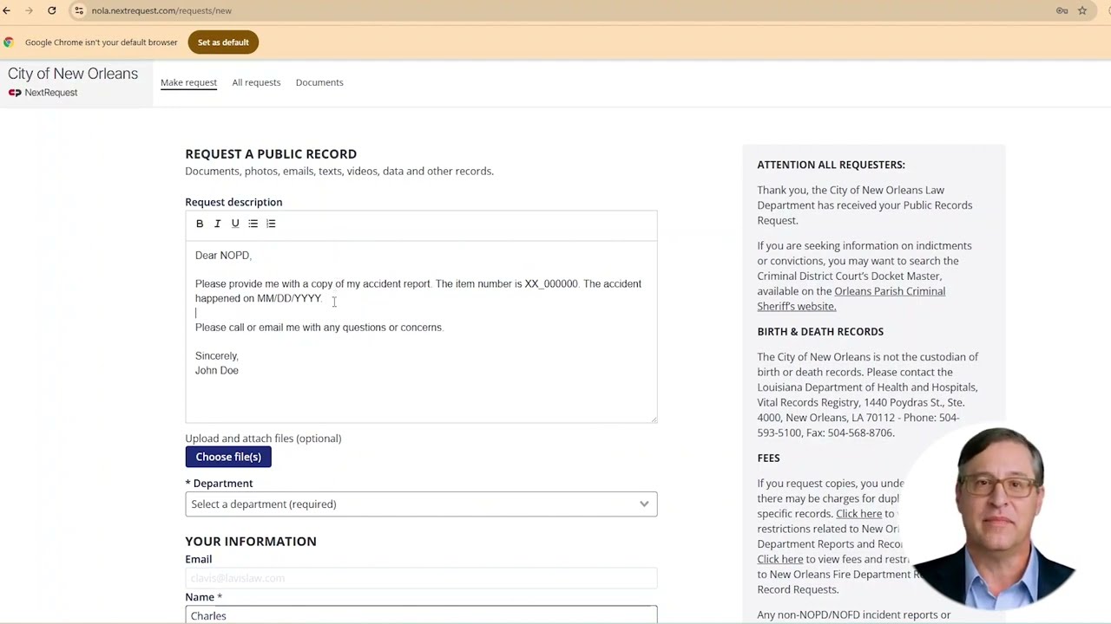Screen dimensions: 1111x624
Task: Click the ATTENTION ALL REQUESTERS heading
Action: pyautogui.click(x=831, y=165)
